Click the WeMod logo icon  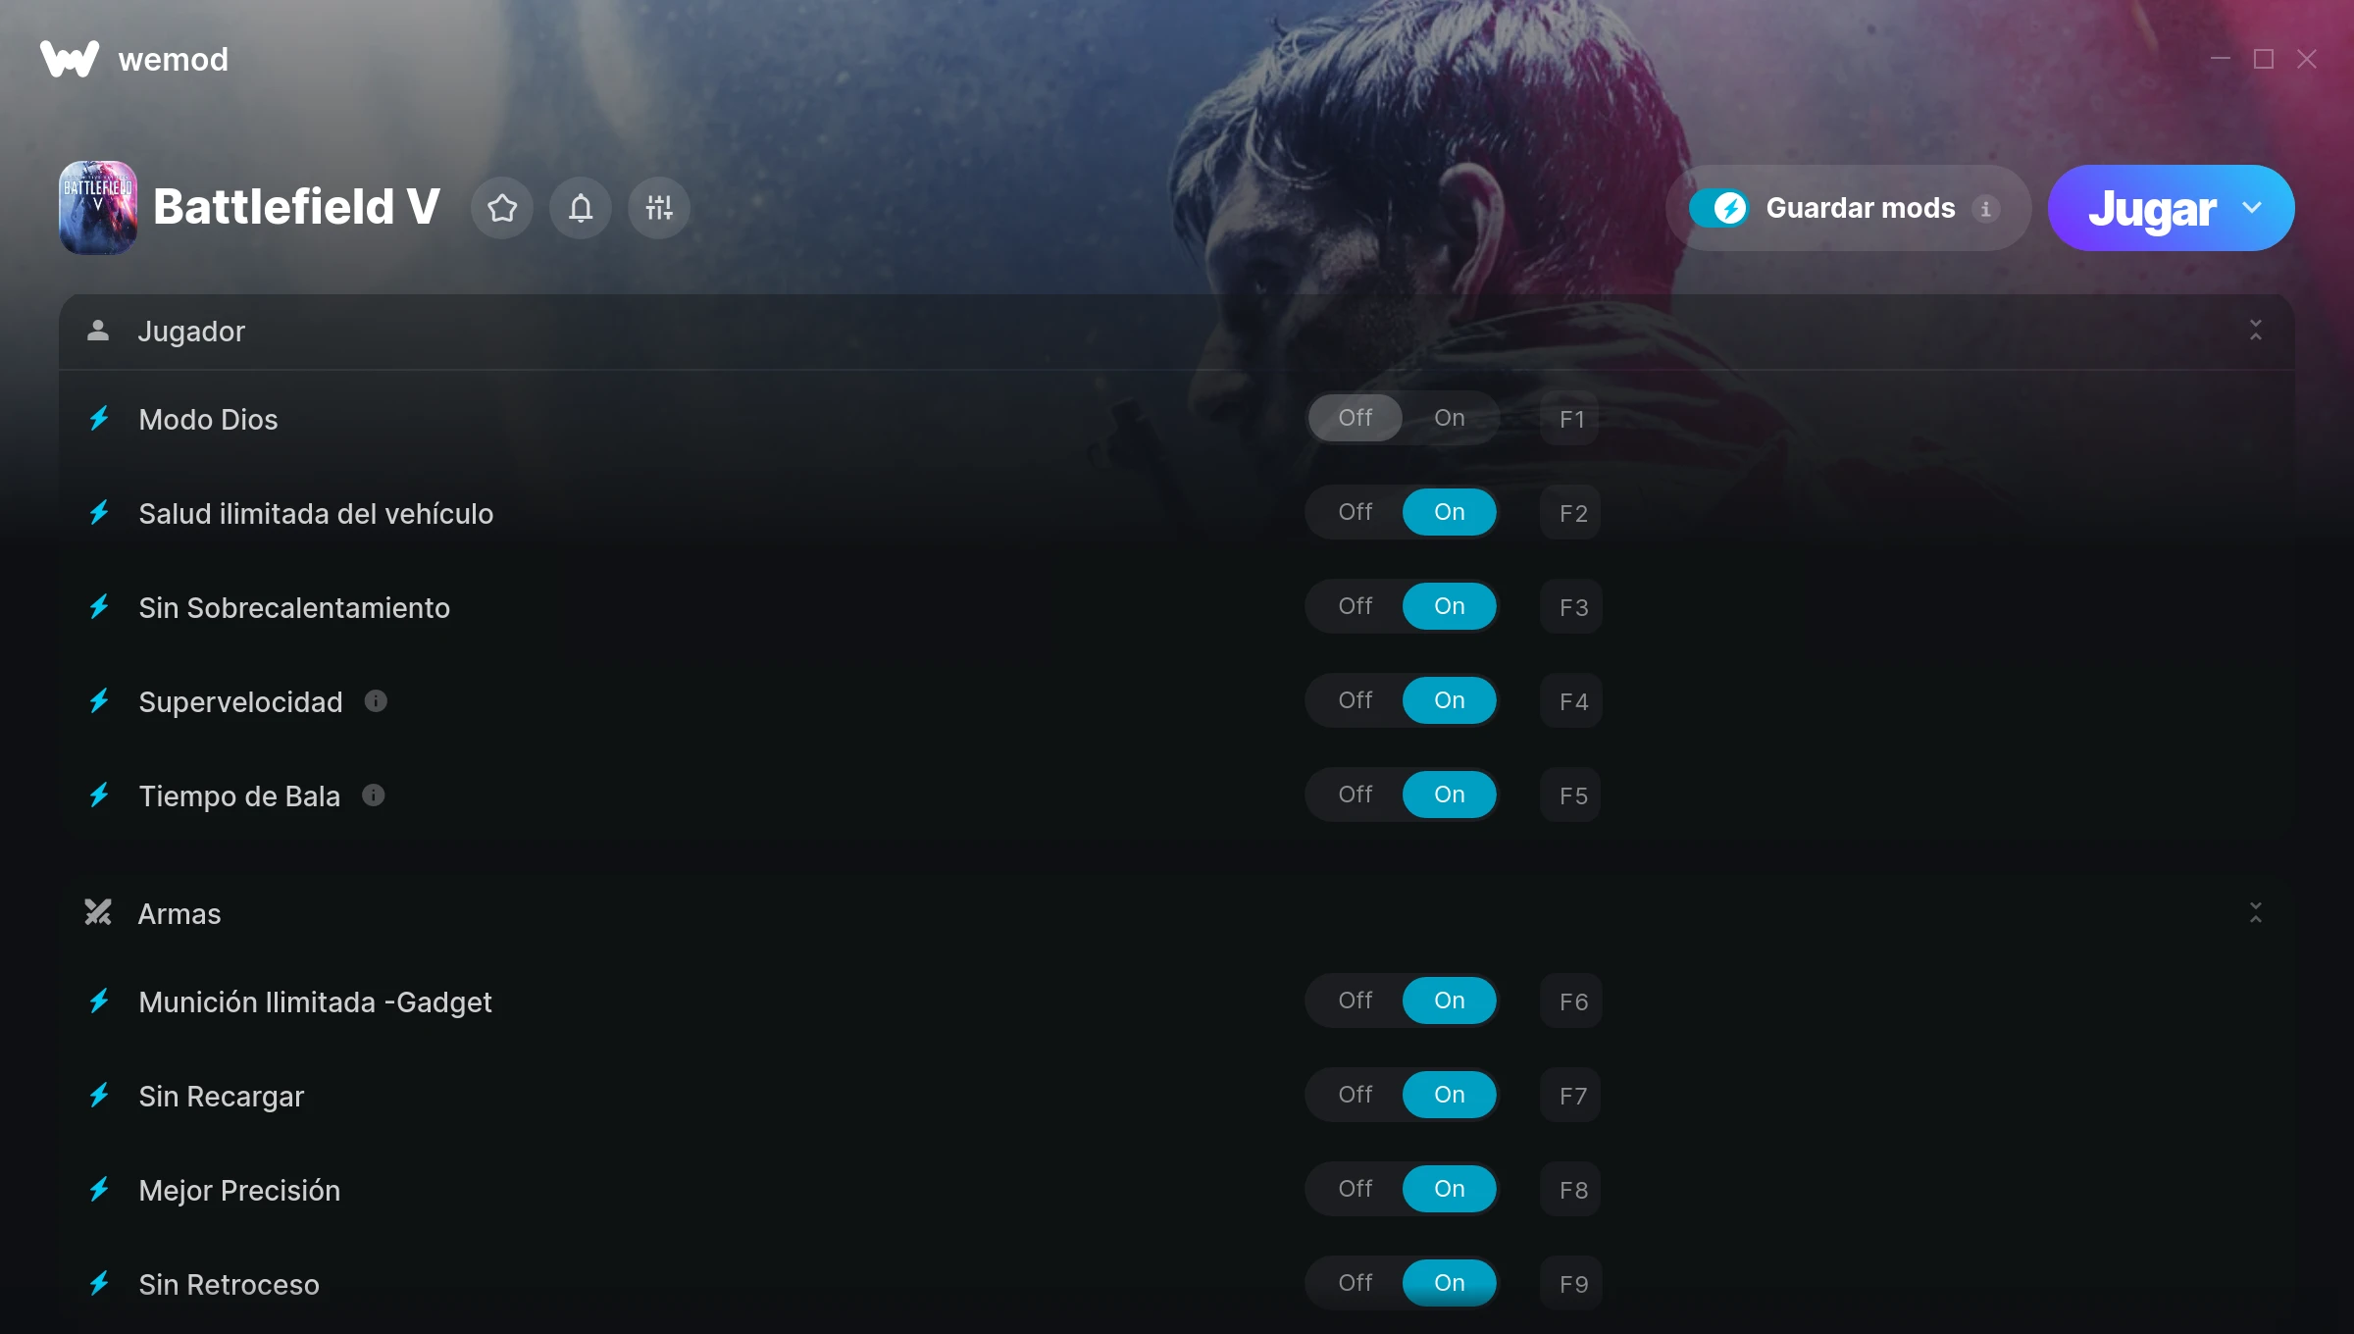click(70, 59)
